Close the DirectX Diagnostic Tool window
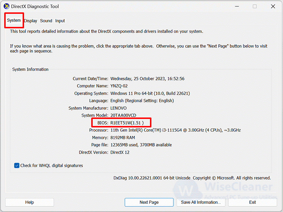Screen dimensions: 283x212 click(x=273, y=6)
